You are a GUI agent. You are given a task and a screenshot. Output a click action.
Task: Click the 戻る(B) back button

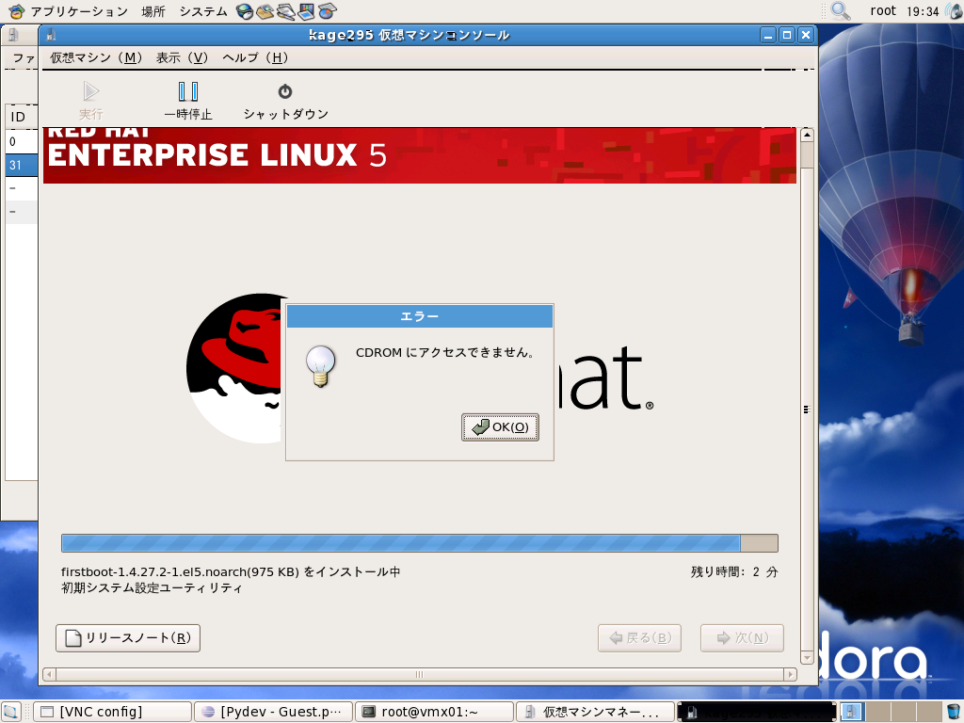639,638
